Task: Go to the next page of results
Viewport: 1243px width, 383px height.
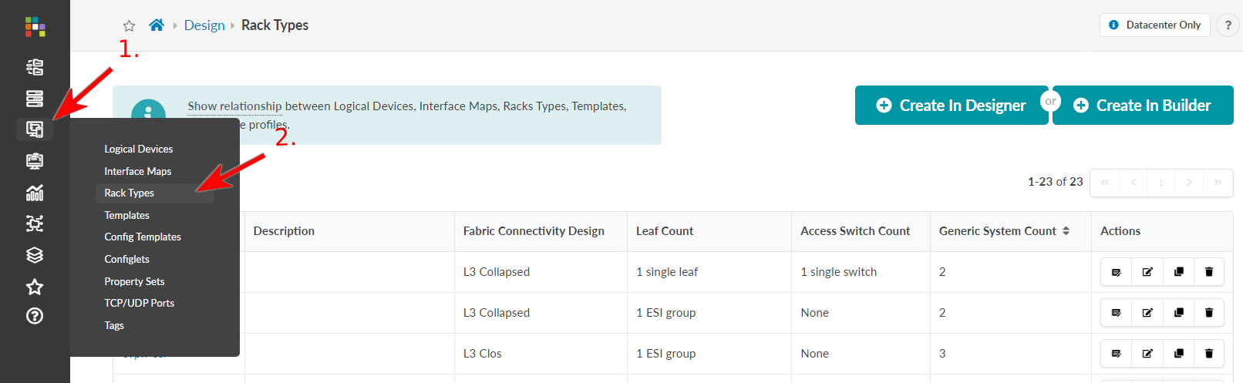Action: point(1189,183)
